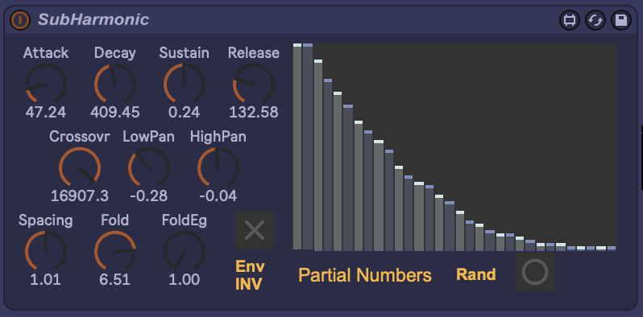Click the SubHarmonic device title
Viewport: 643px width, 317px height.
93,19
